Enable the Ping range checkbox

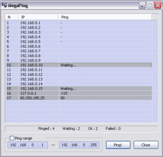[x=12, y=138]
